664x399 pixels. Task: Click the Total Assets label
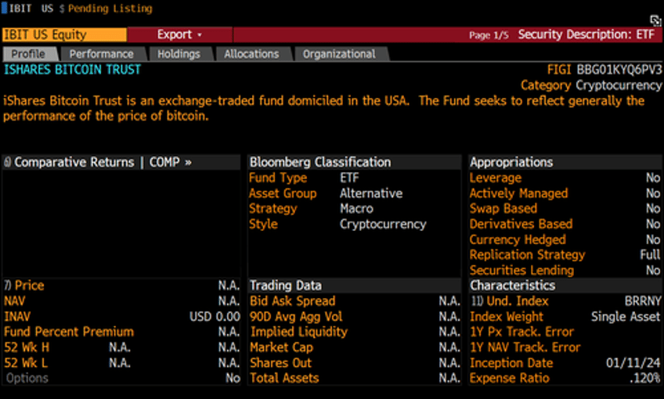[x=284, y=378]
